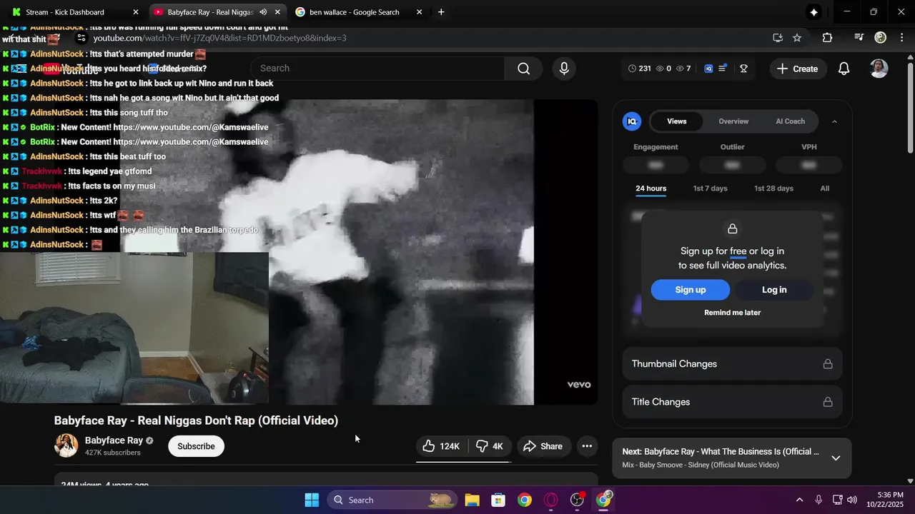Open Babyface Ray channel name link

click(x=114, y=440)
